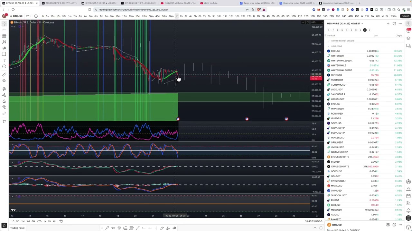412x231 pixels.
Task: Click the Publish button
Action: pyautogui.click(x=405, y=16)
